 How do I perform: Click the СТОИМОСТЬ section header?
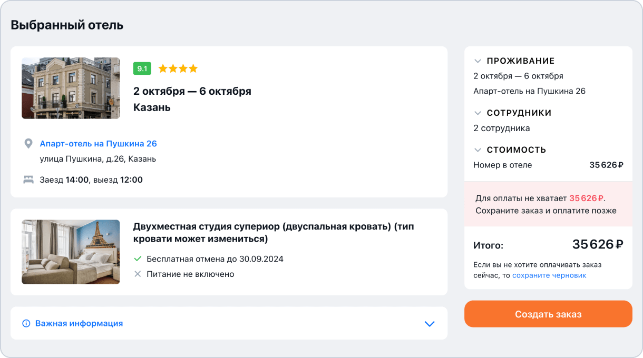click(517, 150)
